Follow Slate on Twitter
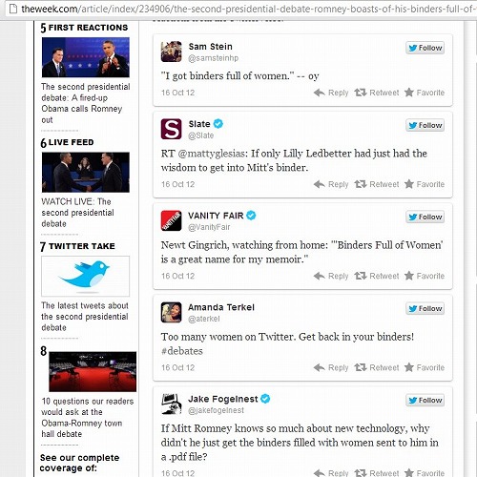The width and height of the screenshot is (477, 477). pos(425,125)
